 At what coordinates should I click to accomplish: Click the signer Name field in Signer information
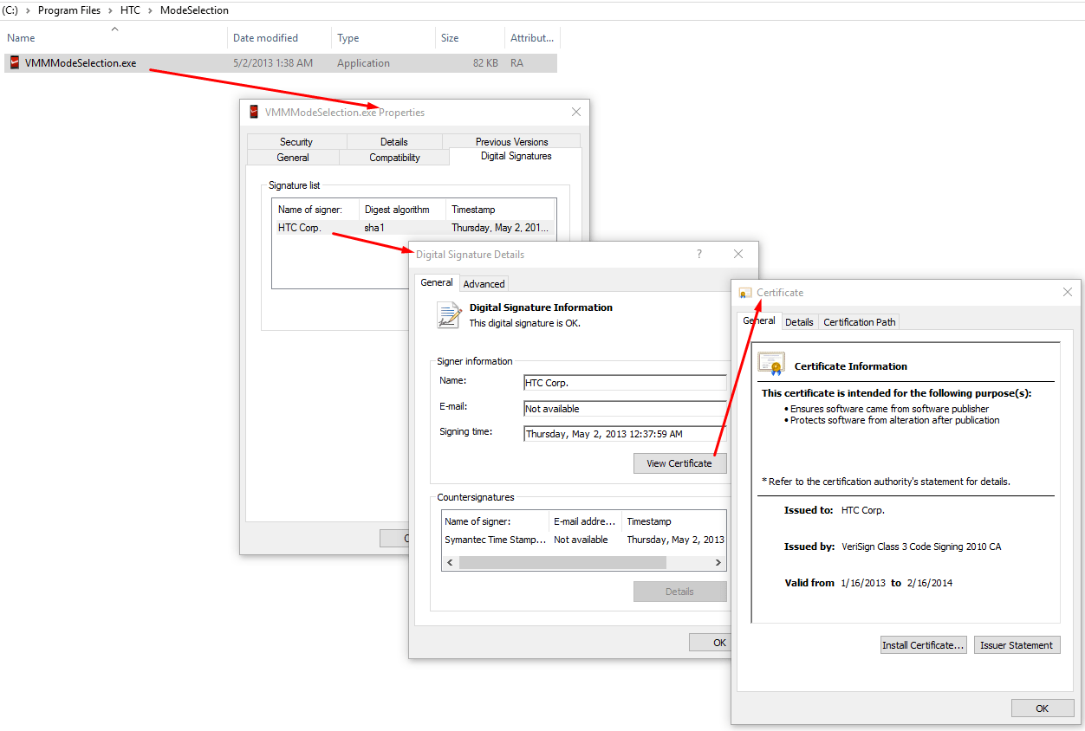pos(625,383)
